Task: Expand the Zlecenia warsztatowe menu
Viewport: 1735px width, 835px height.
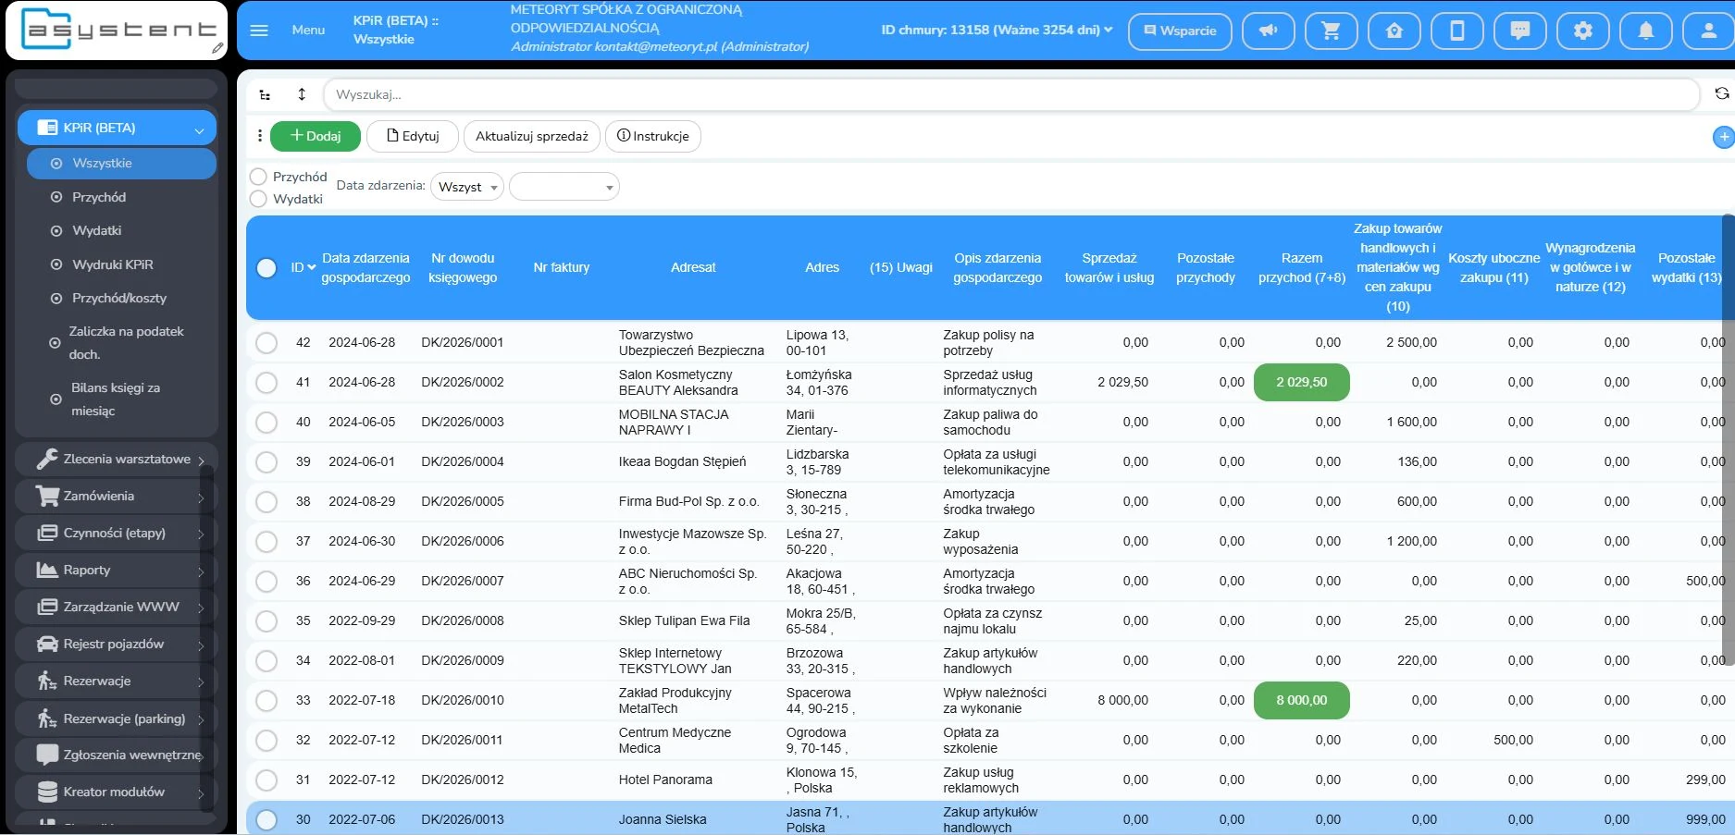Action: click(x=201, y=460)
